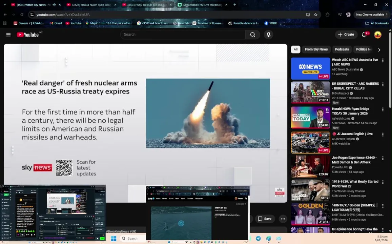Select the TVNZ+ window preview thumbnail
Screen dimensions: 392x244
coord(198,213)
